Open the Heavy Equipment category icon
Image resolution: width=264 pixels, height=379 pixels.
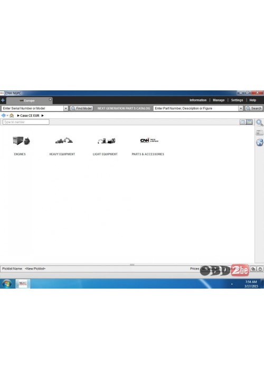click(64, 141)
